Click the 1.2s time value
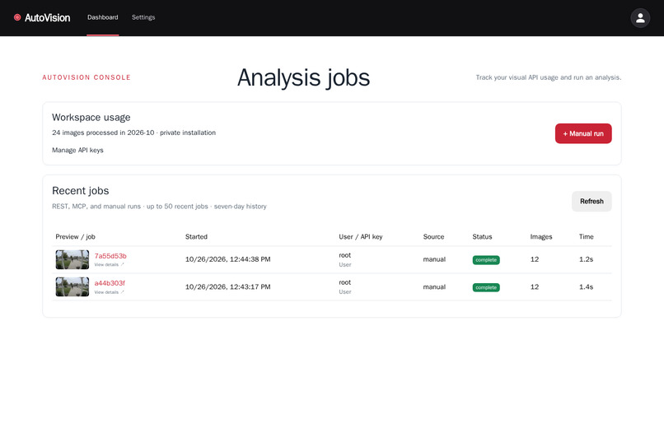Viewport: 664px width, 442px height. point(586,259)
